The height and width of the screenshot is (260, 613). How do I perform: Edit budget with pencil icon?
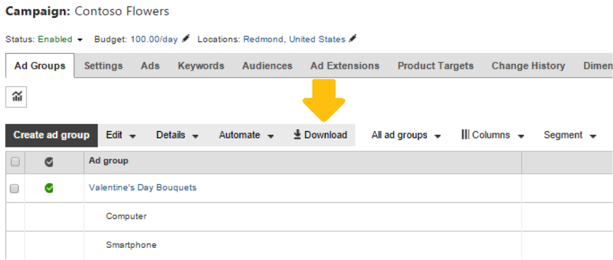coord(186,38)
